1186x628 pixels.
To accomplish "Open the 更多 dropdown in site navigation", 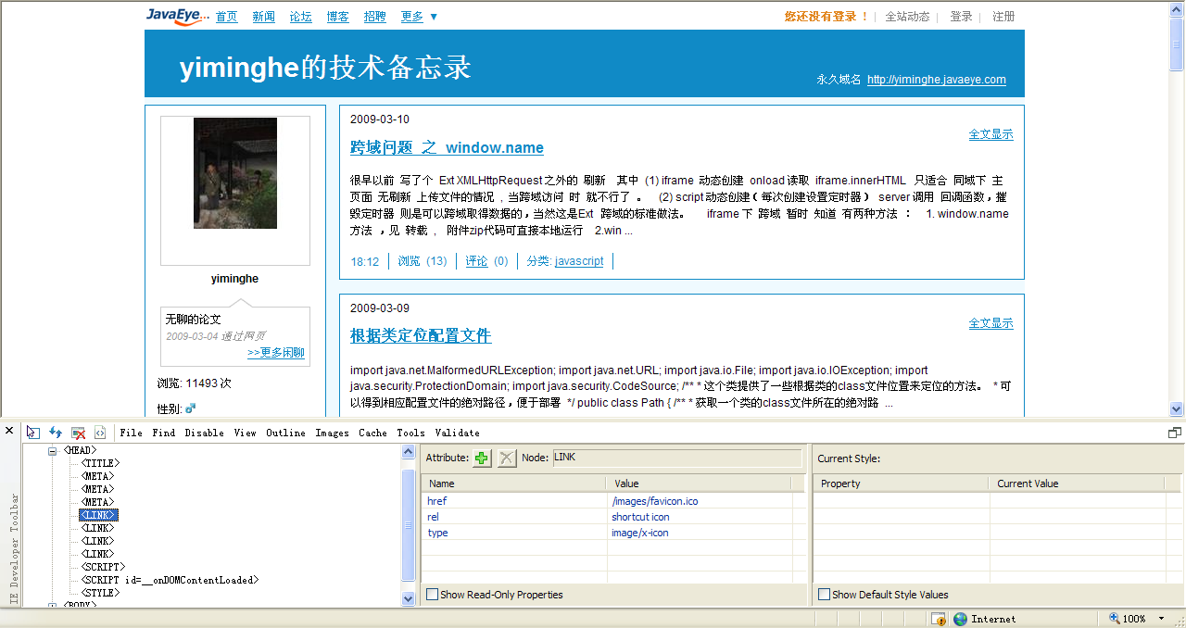I will pyautogui.click(x=419, y=17).
